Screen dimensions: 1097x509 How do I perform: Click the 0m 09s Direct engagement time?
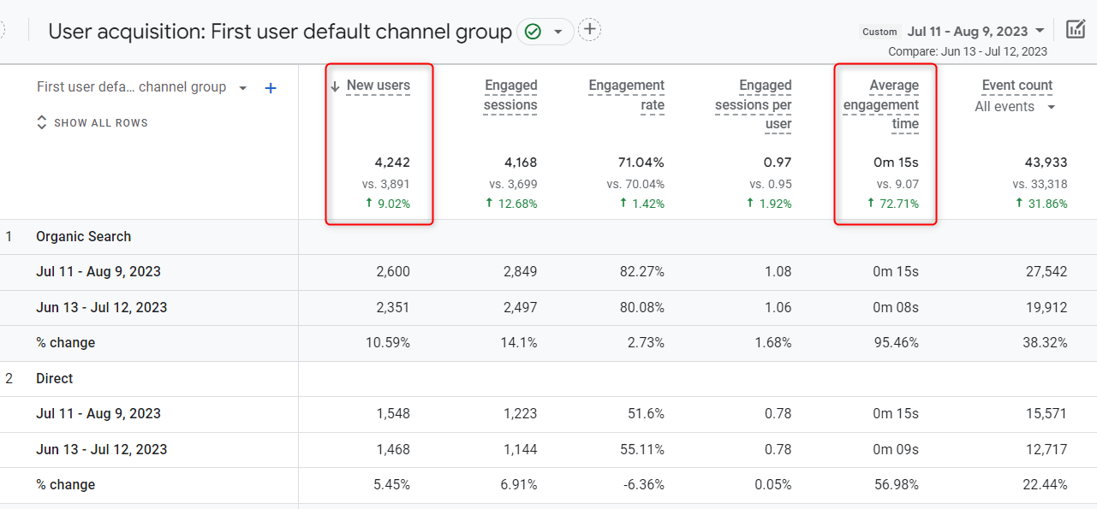[896, 450]
